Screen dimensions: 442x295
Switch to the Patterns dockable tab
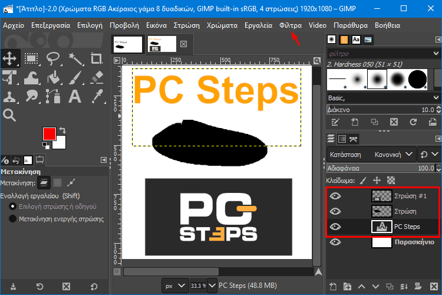[344, 40]
